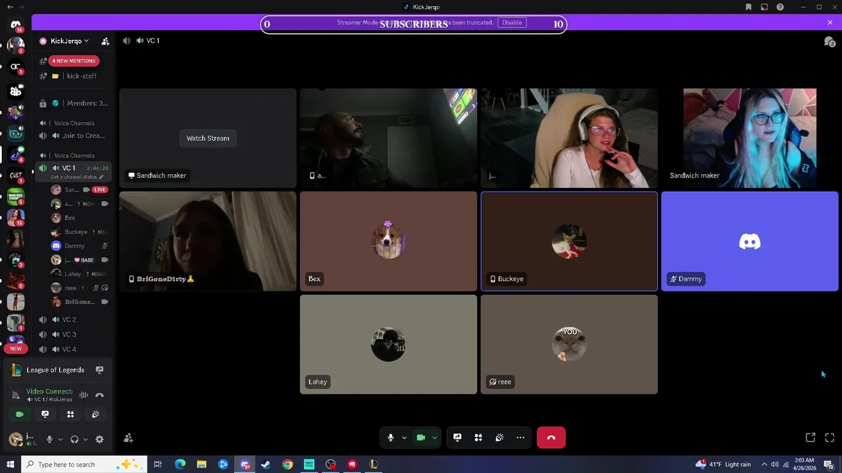Toggle mute microphone in user panel

click(49, 439)
